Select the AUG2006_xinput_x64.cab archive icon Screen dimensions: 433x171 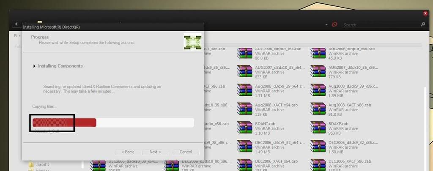coord(245,53)
